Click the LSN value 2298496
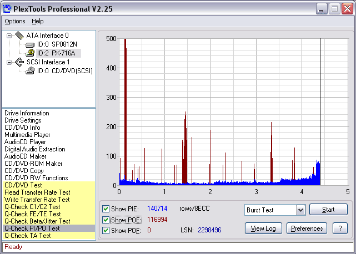 click(209, 230)
